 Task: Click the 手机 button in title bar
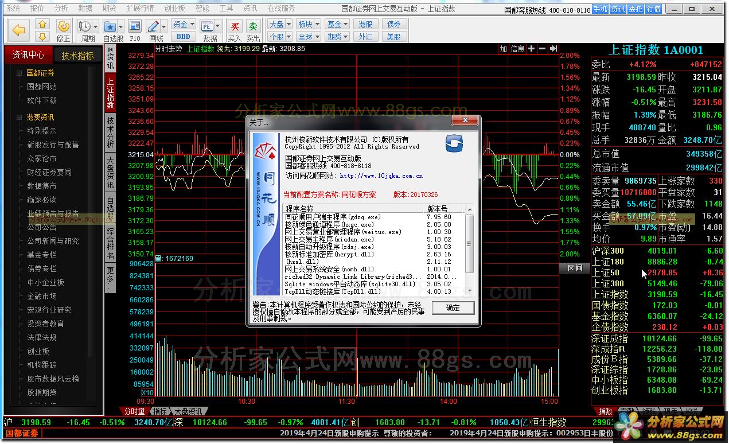point(600,9)
